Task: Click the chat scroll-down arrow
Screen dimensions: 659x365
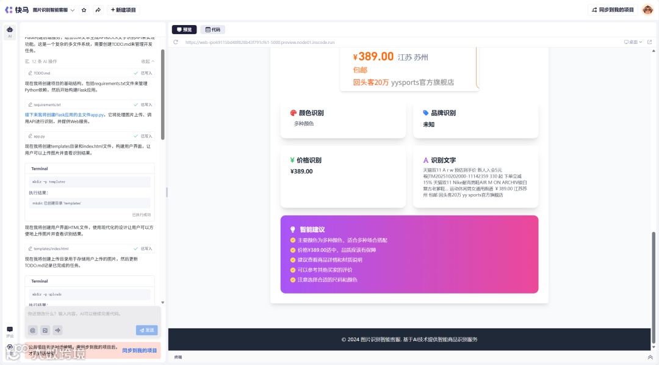Action: pos(163,302)
